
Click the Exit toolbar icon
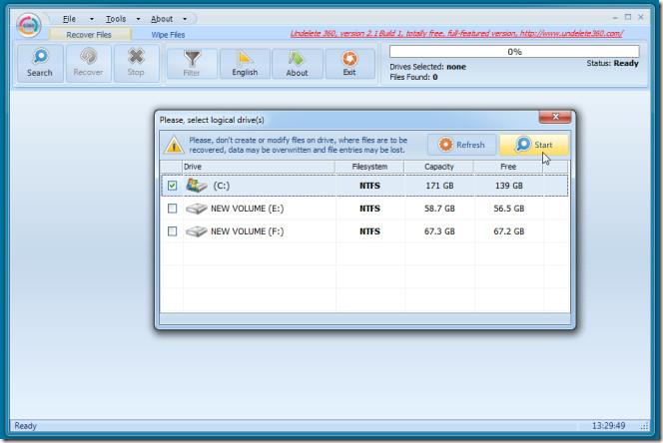point(349,62)
